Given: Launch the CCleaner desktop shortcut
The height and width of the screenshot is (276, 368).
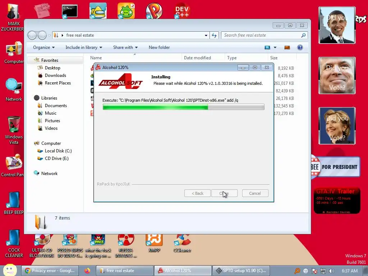Looking at the screenshot, I should [182, 244].
